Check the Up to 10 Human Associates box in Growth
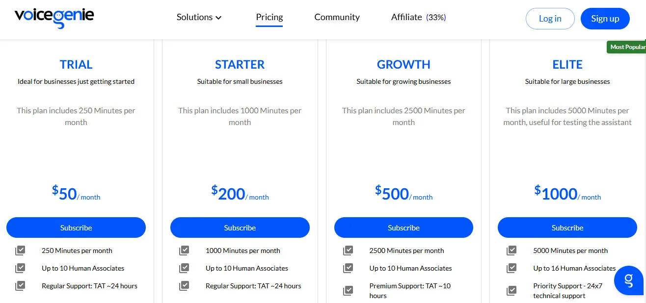Image resolution: width=646 pixels, height=303 pixels. pyautogui.click(x=348, y=268)
